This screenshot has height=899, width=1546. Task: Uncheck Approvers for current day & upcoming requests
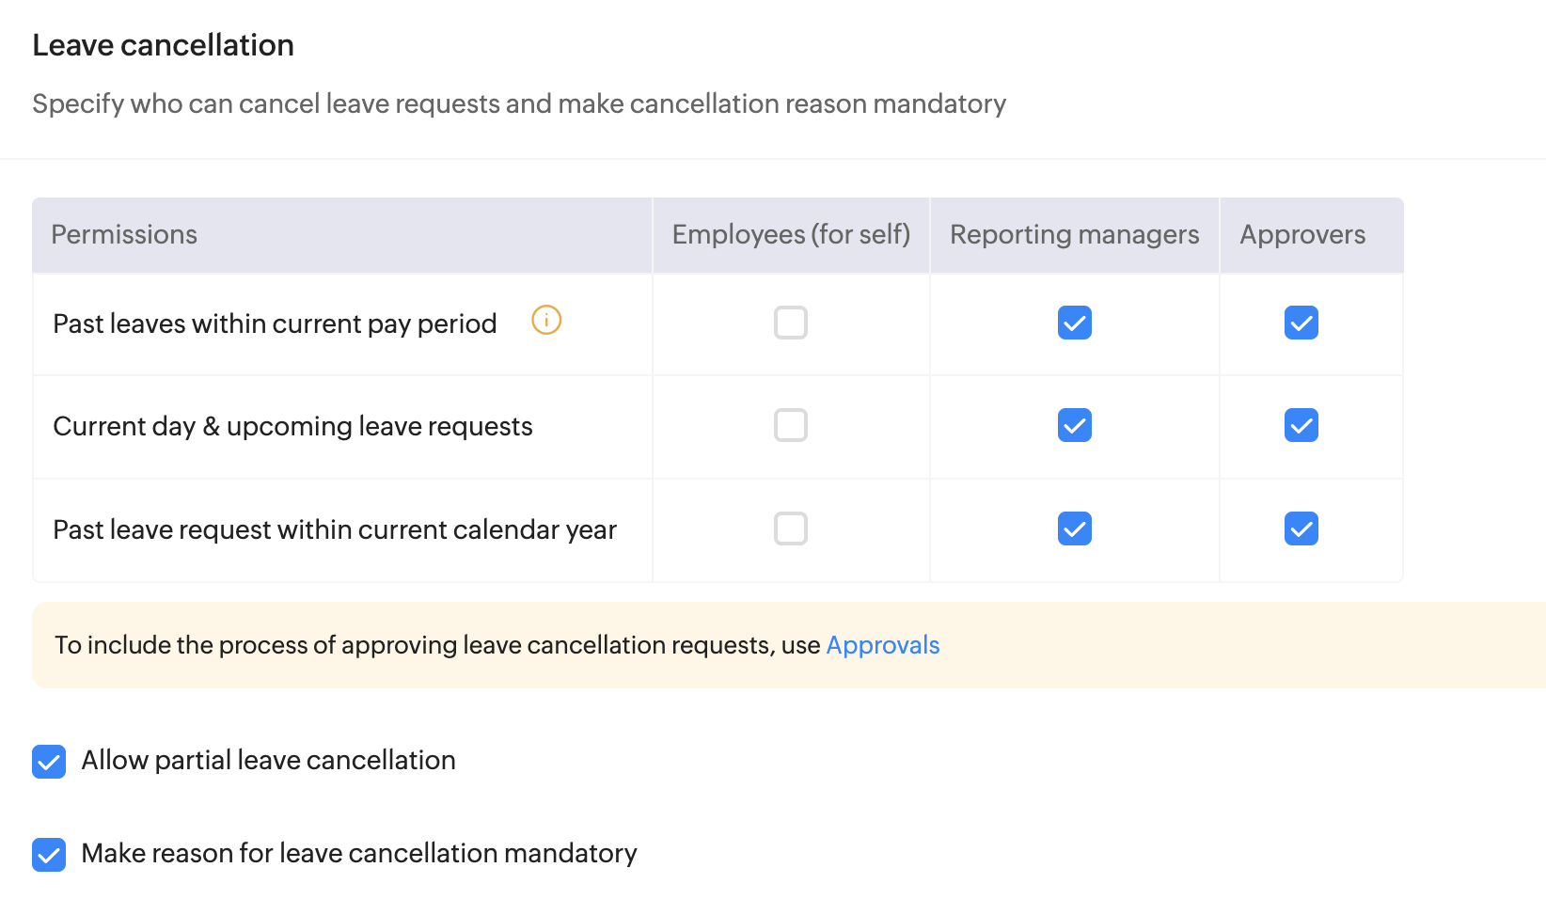click(x=1301, y=425)
